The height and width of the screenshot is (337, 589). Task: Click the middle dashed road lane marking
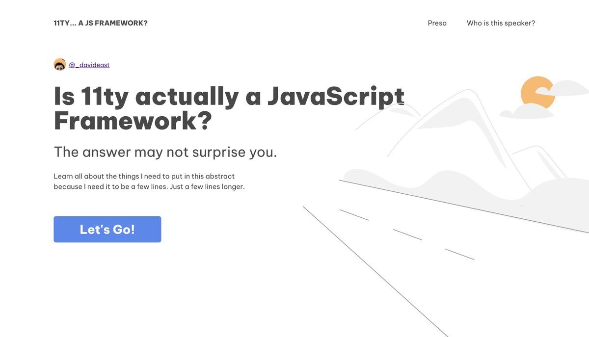coord(407,234)
